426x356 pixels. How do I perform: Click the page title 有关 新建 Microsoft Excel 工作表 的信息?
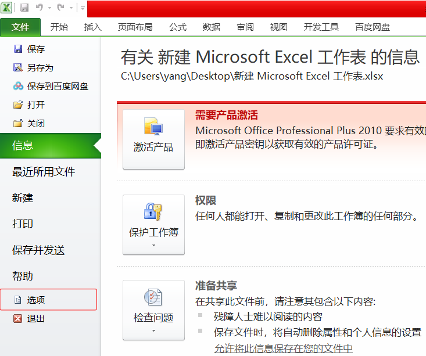pyautogui.click(x=270, y=57)
